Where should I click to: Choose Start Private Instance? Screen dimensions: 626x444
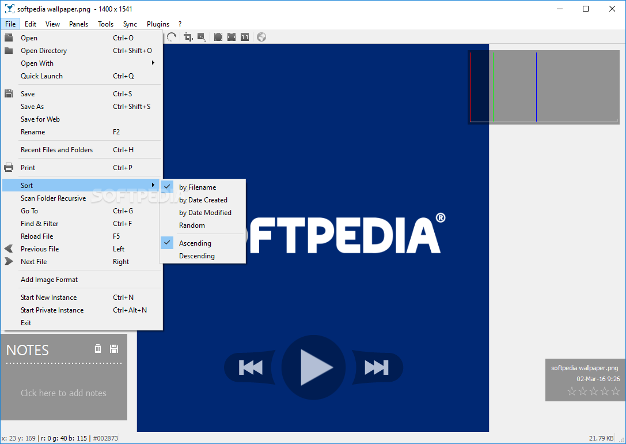[x=82, y=310]
